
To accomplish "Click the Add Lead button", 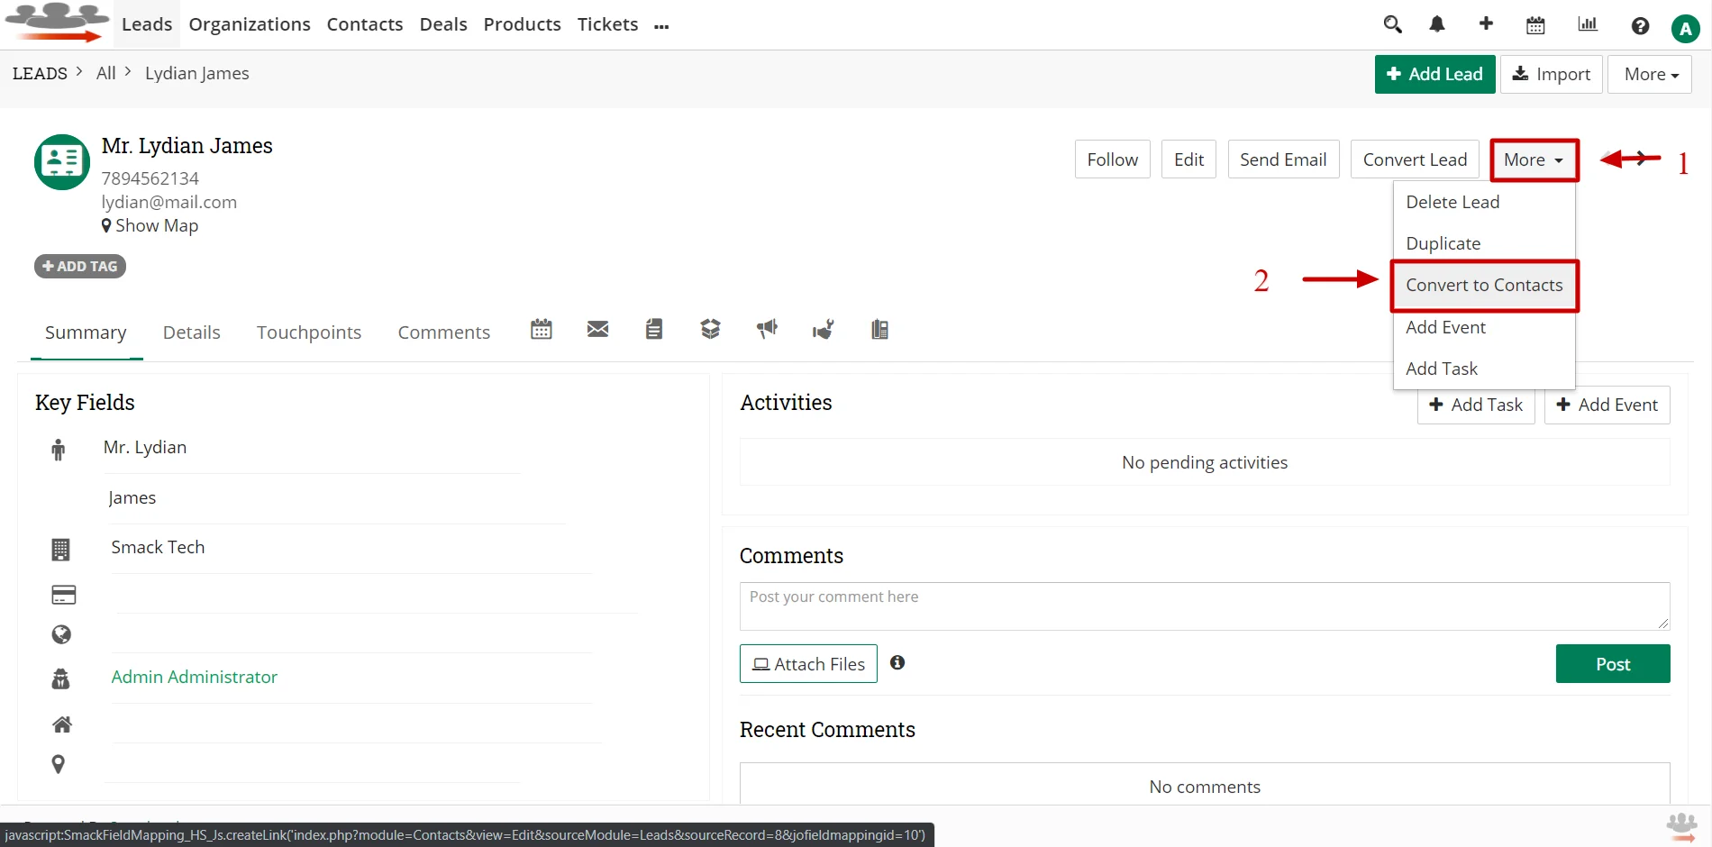I will (1434, 74).
